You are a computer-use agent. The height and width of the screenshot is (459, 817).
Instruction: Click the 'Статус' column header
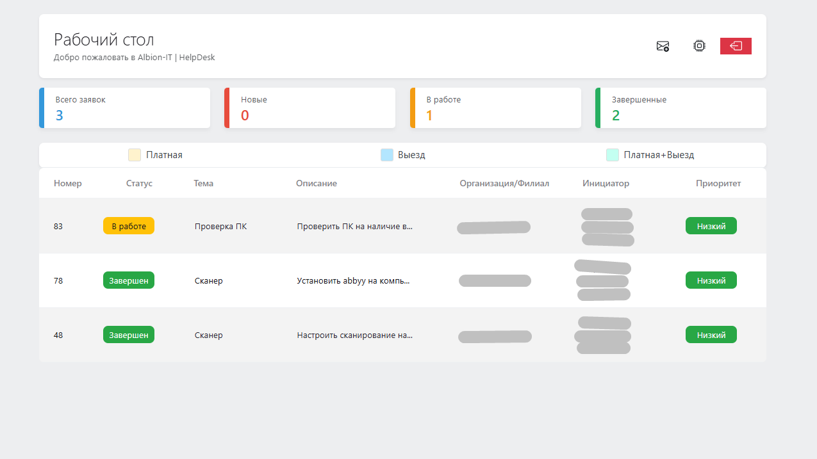139,184
